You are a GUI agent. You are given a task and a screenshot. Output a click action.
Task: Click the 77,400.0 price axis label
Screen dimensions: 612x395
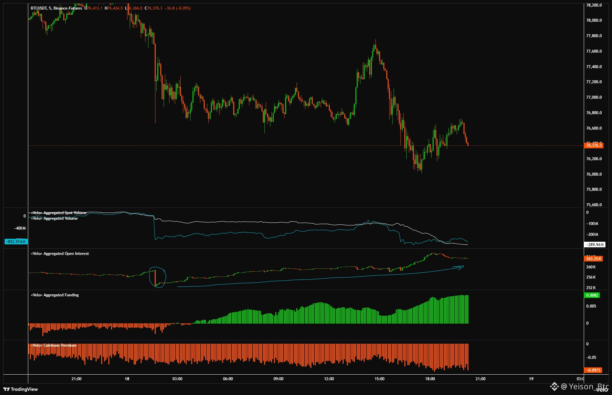click(594, 67)
